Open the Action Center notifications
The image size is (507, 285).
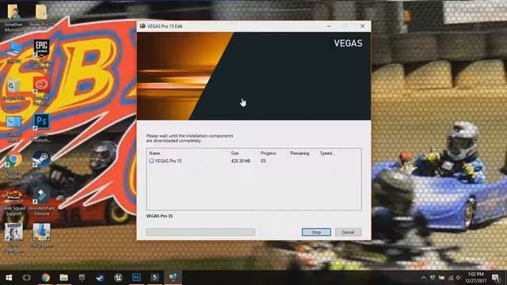click(x=495, y=278)
